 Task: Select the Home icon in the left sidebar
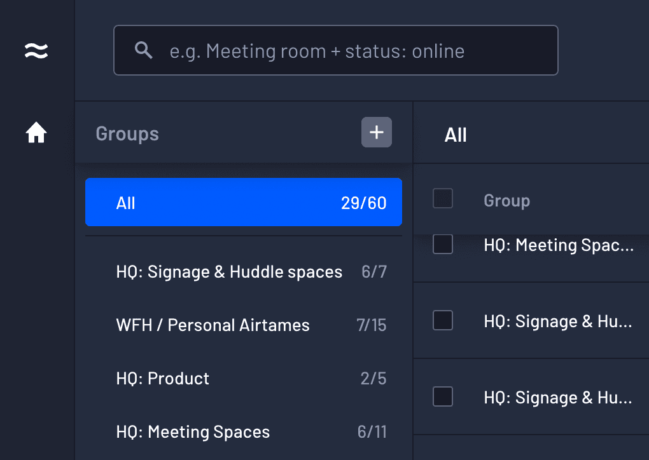(36, 132)
